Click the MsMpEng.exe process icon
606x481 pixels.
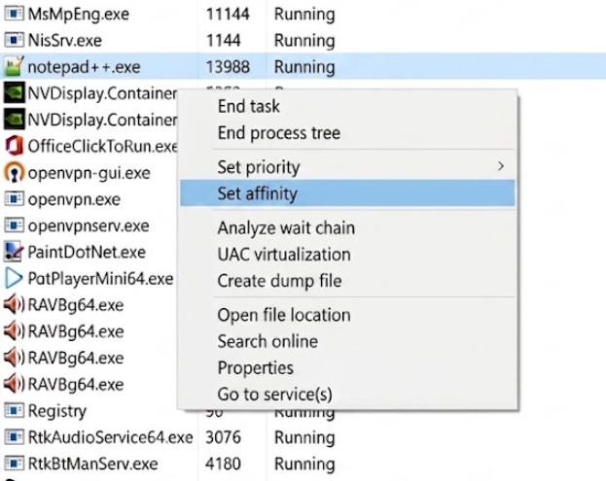[14, 14]
